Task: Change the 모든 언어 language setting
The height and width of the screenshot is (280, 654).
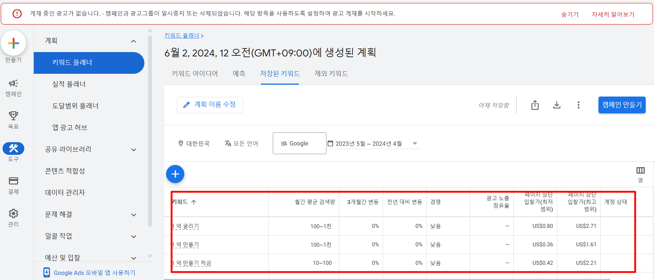Action: (241, 143)
